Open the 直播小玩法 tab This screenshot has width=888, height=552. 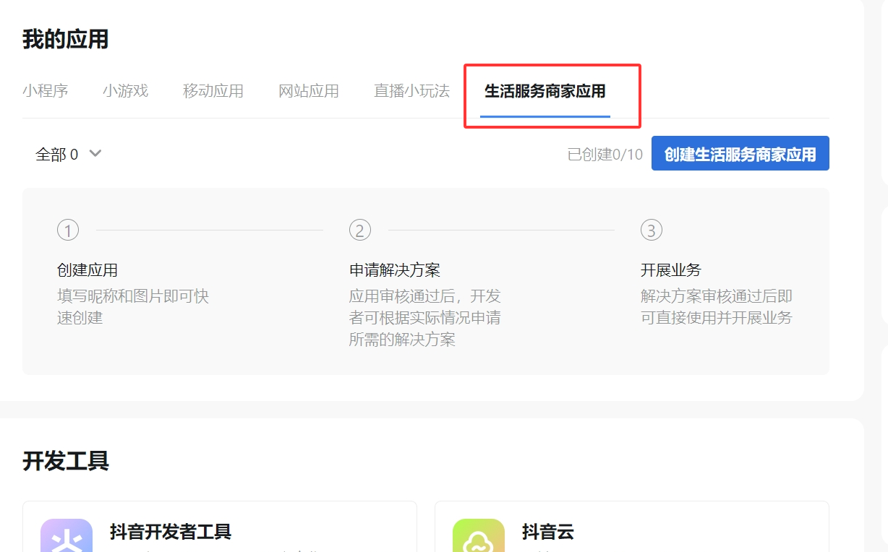411,91
